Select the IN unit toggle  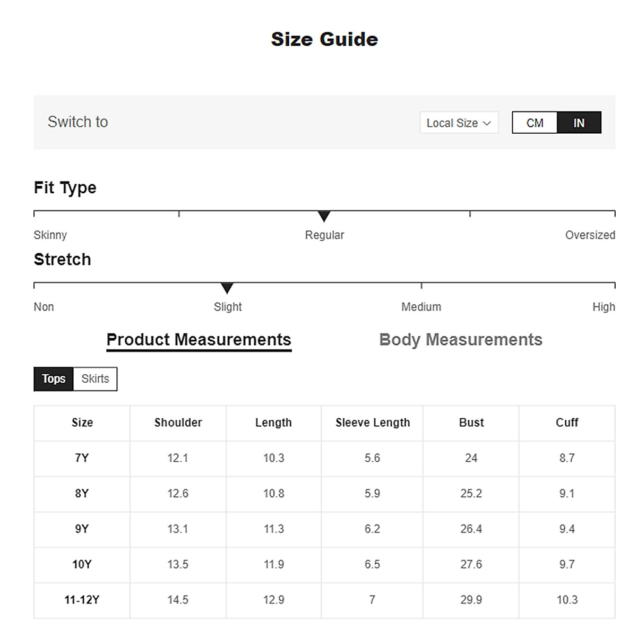click(579, 123)
